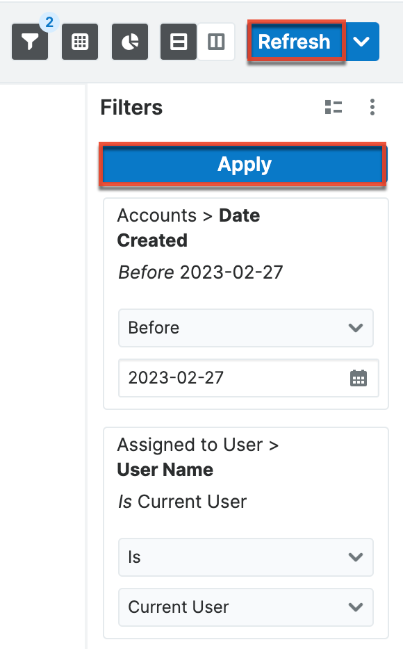Open the calendar picker for Date Created
403x649 pixels.
point(357,378)
